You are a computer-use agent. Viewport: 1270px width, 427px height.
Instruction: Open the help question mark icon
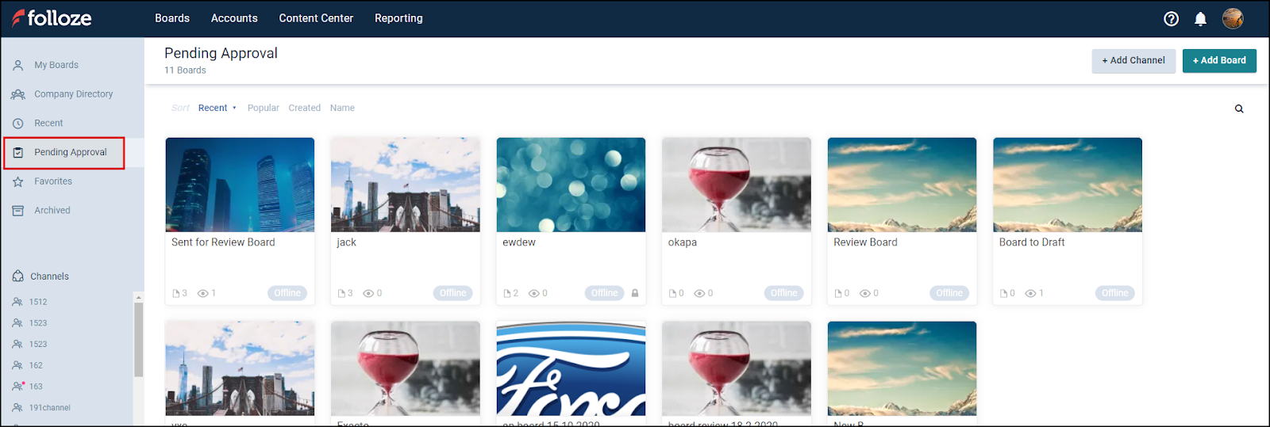[x=1171, y=19]
